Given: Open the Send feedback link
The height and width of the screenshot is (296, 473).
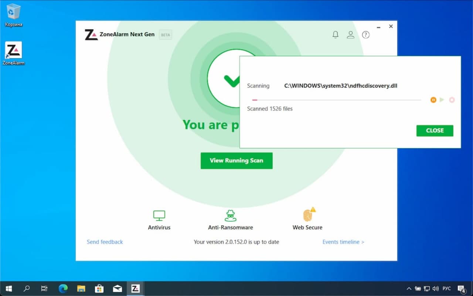Looking at the screenshot, I should (105, 242).
